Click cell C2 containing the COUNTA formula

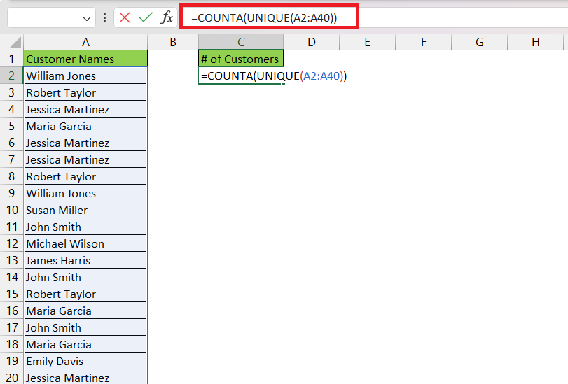(x=241, y=76)
